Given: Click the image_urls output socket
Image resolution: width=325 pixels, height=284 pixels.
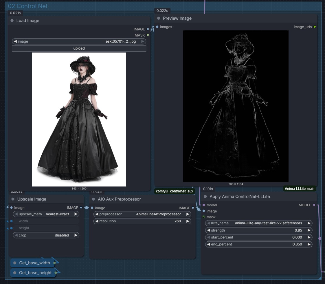Looking at the screenshot, I should [x=315, y=27].
